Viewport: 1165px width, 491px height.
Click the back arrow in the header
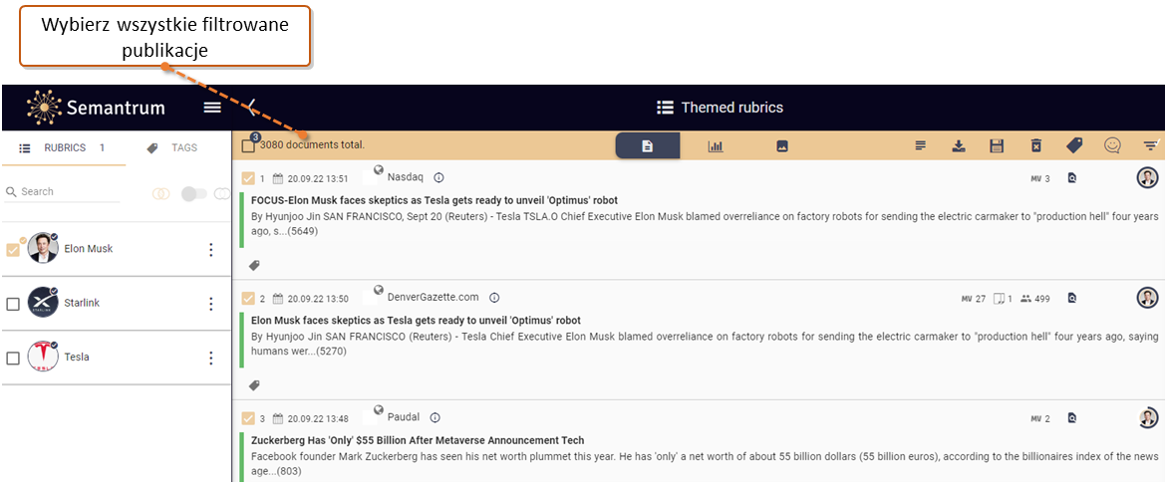pyautogui.click(x=252, y=108)
